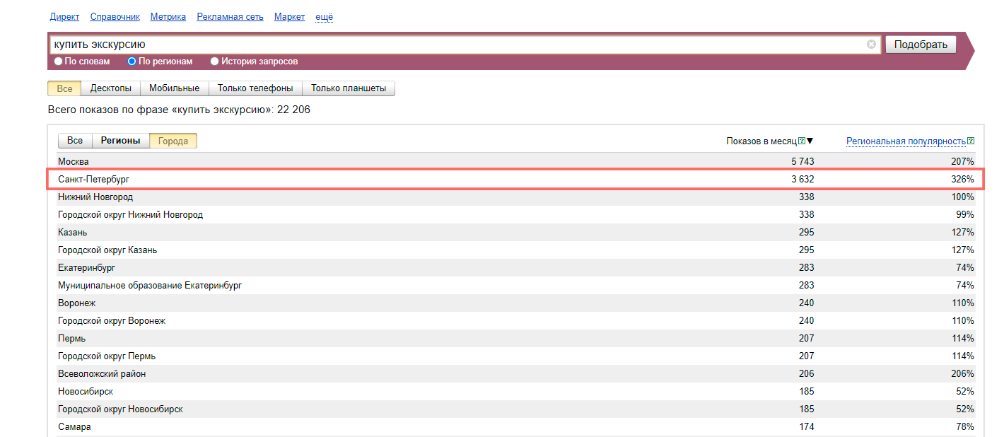Select the "По словам" radio option
The height and width of the screenshot is (437, 1004).
59,62
